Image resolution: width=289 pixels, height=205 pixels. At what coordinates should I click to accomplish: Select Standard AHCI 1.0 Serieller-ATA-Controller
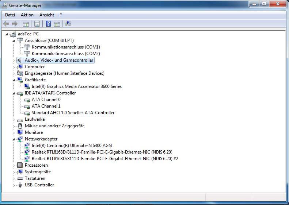tap(73, 113)
